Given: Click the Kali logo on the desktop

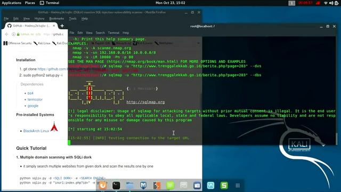Looking at the screenshot, I should click(x=299, y=145).
